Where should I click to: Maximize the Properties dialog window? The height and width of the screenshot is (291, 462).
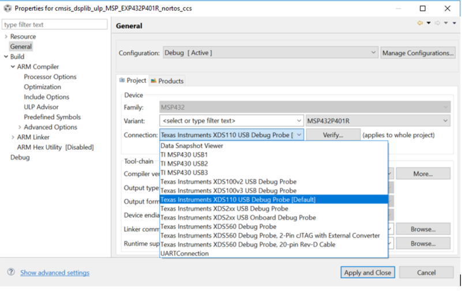(423, 9)
